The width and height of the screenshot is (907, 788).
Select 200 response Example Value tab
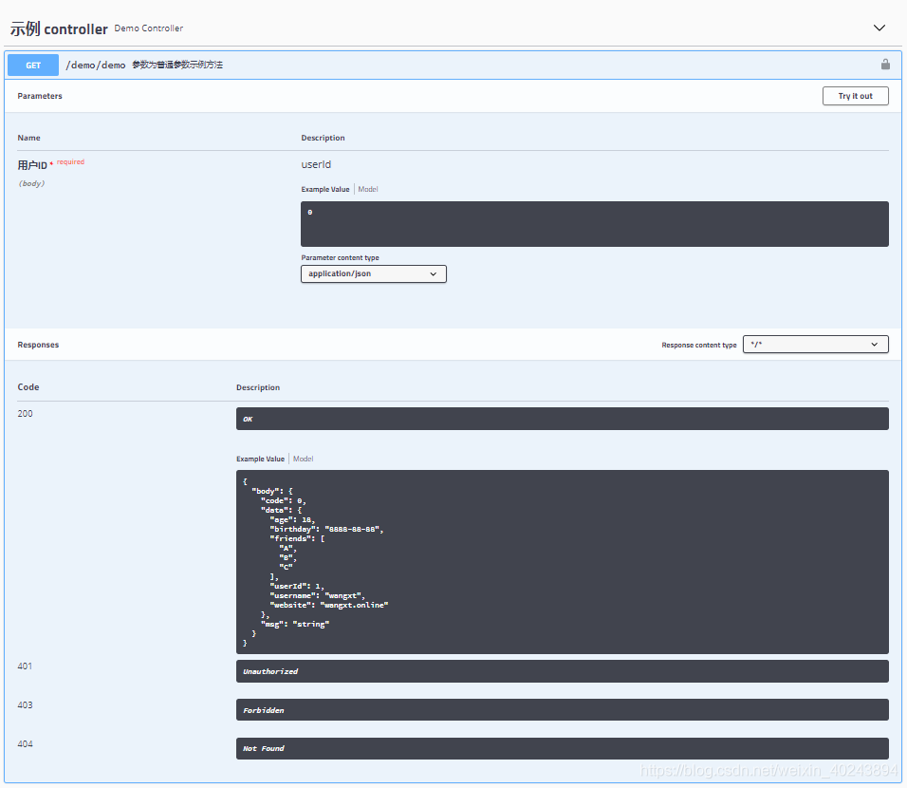pyautogui.click(x=260, y=459)
